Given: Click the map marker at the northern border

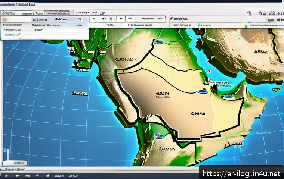Looking at the screenshot, I should click(159, 40).
